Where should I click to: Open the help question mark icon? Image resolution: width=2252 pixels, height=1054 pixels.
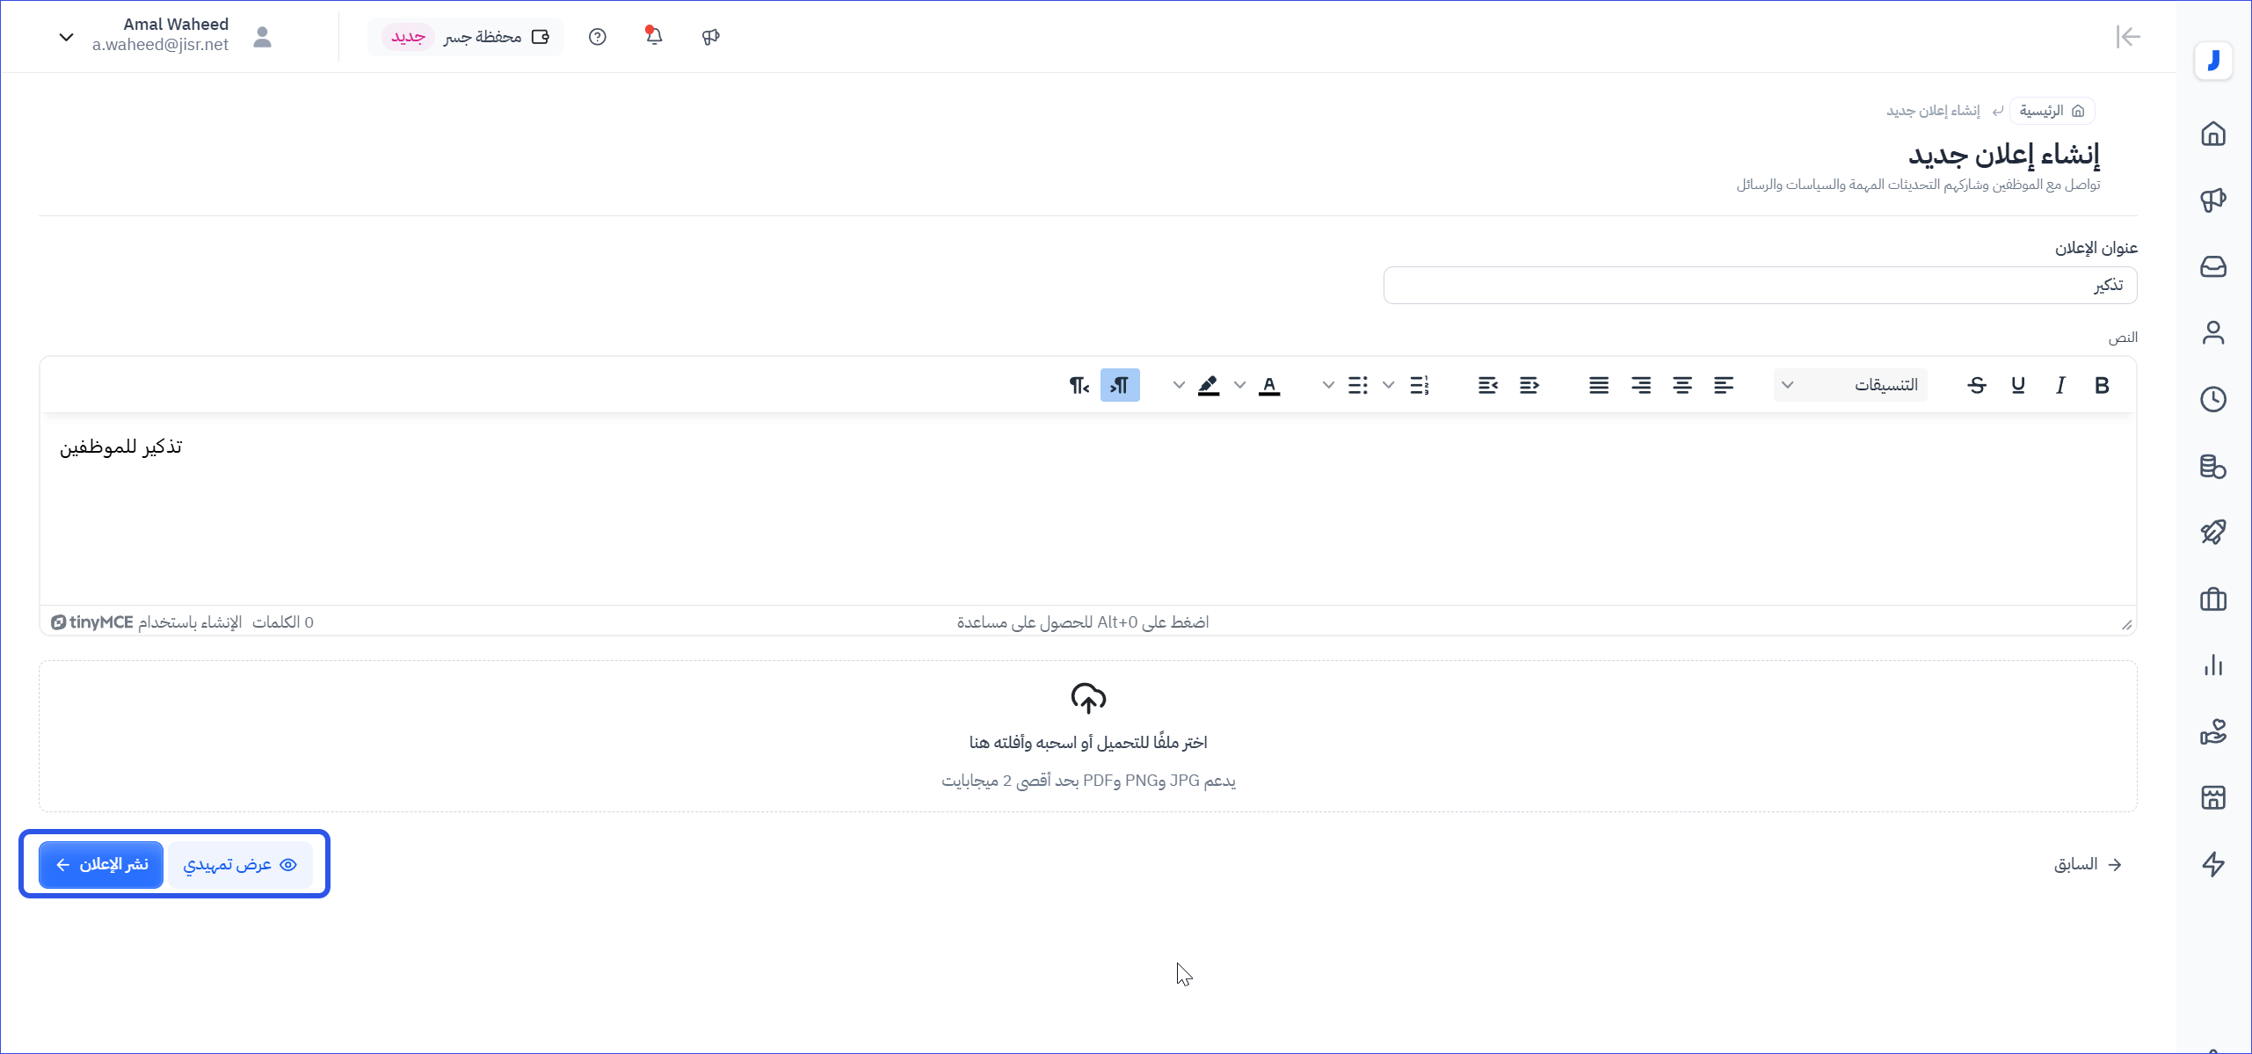pos(598,37)
